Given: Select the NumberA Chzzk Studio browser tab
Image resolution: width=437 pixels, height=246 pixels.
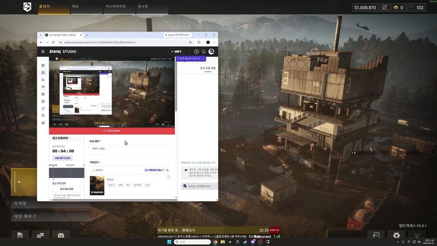Looking at the screenshot, I should tap(64, 35).
